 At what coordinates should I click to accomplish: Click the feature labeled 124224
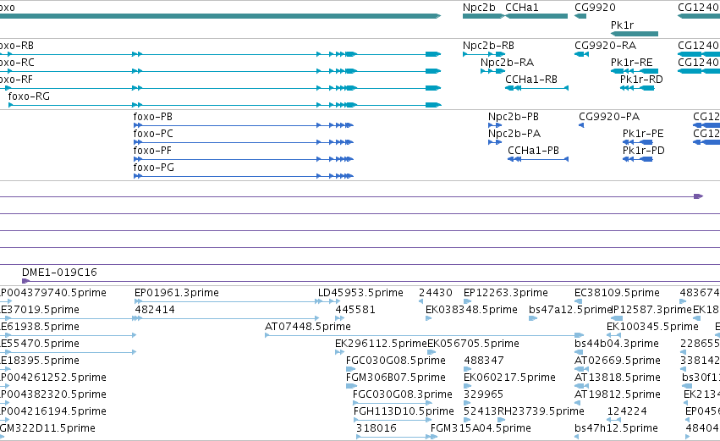click(627, 412)
